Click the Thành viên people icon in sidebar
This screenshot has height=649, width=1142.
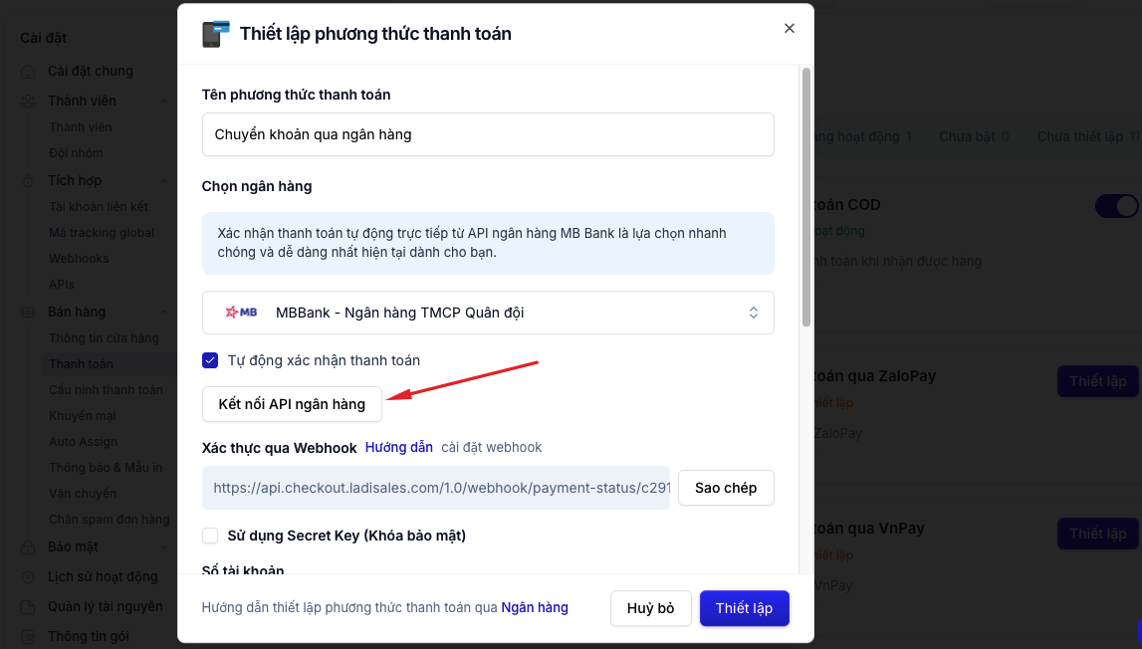pos(28,102)
